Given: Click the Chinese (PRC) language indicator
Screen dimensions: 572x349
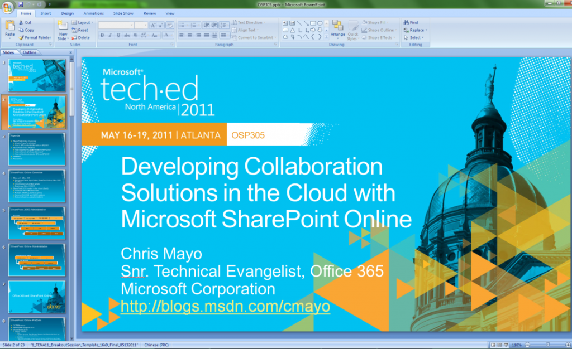Looking at the screenshot, I should (x=156, y=345).
